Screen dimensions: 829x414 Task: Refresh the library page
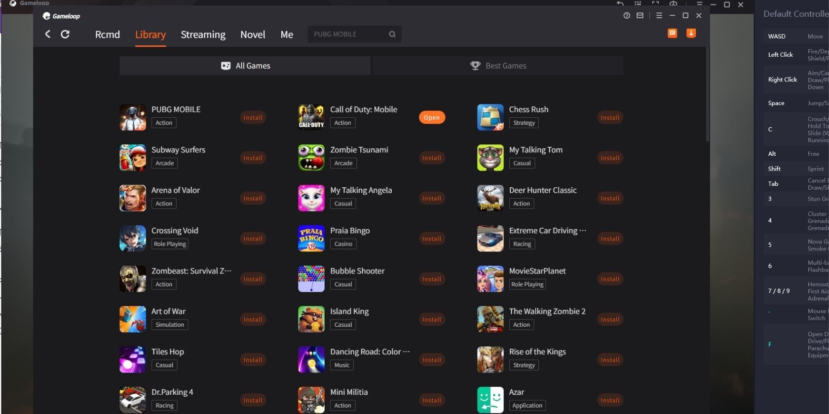point(65,34)
